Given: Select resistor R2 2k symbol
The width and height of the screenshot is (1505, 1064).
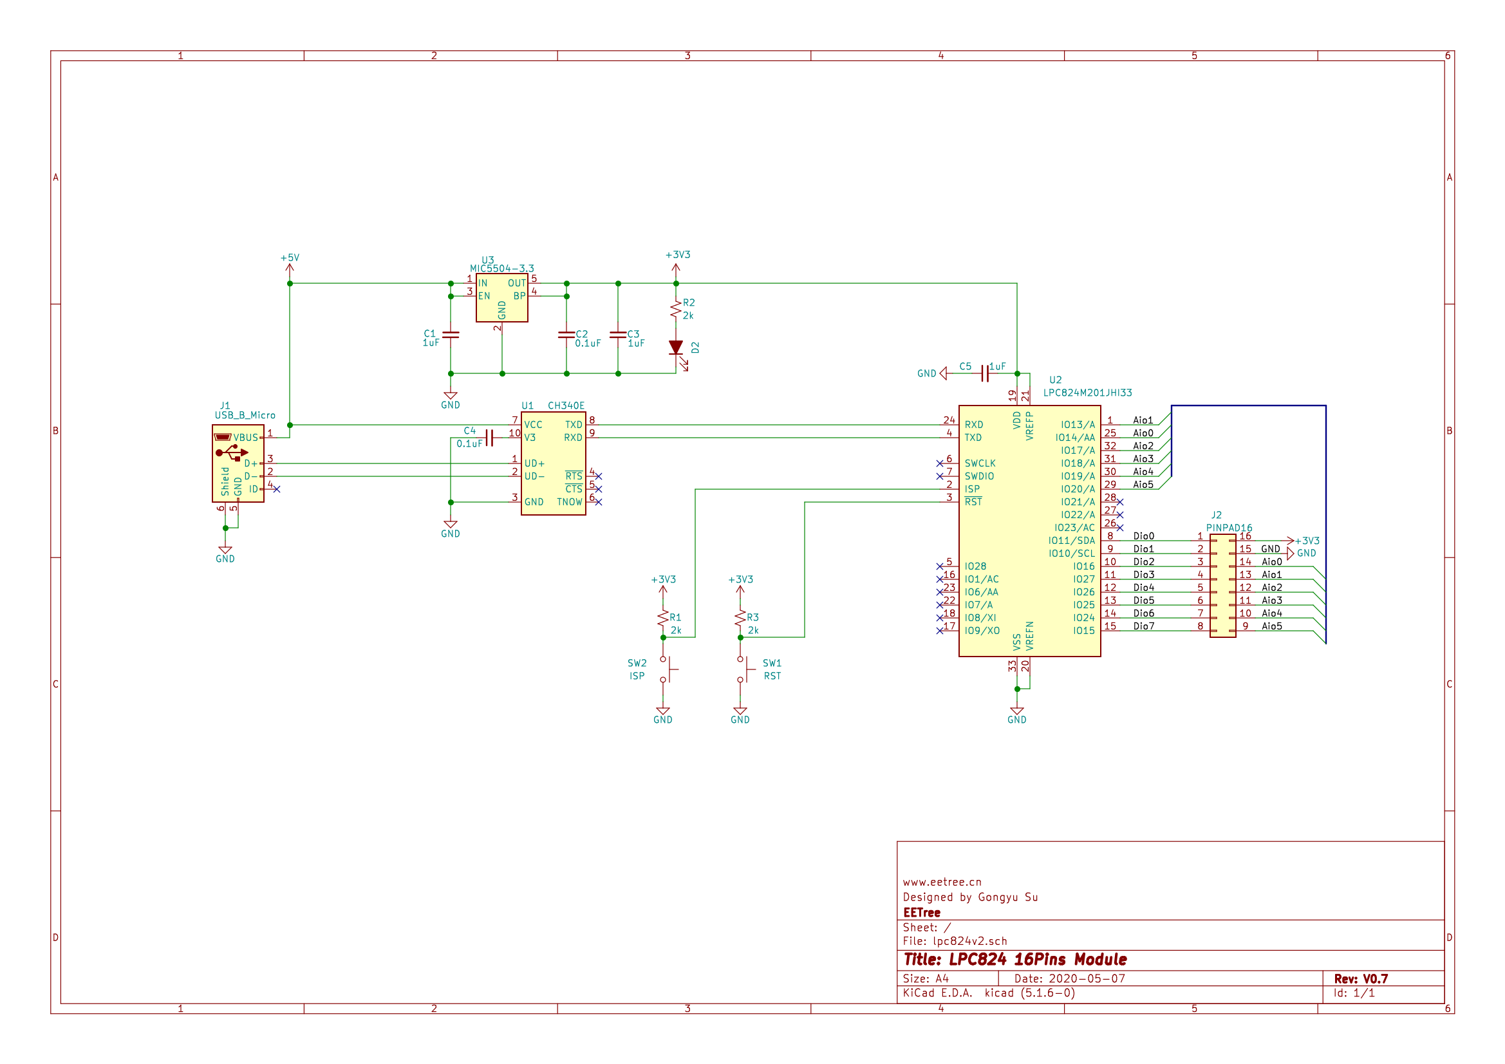Looking at the screenshot, I should click(676, 310).
